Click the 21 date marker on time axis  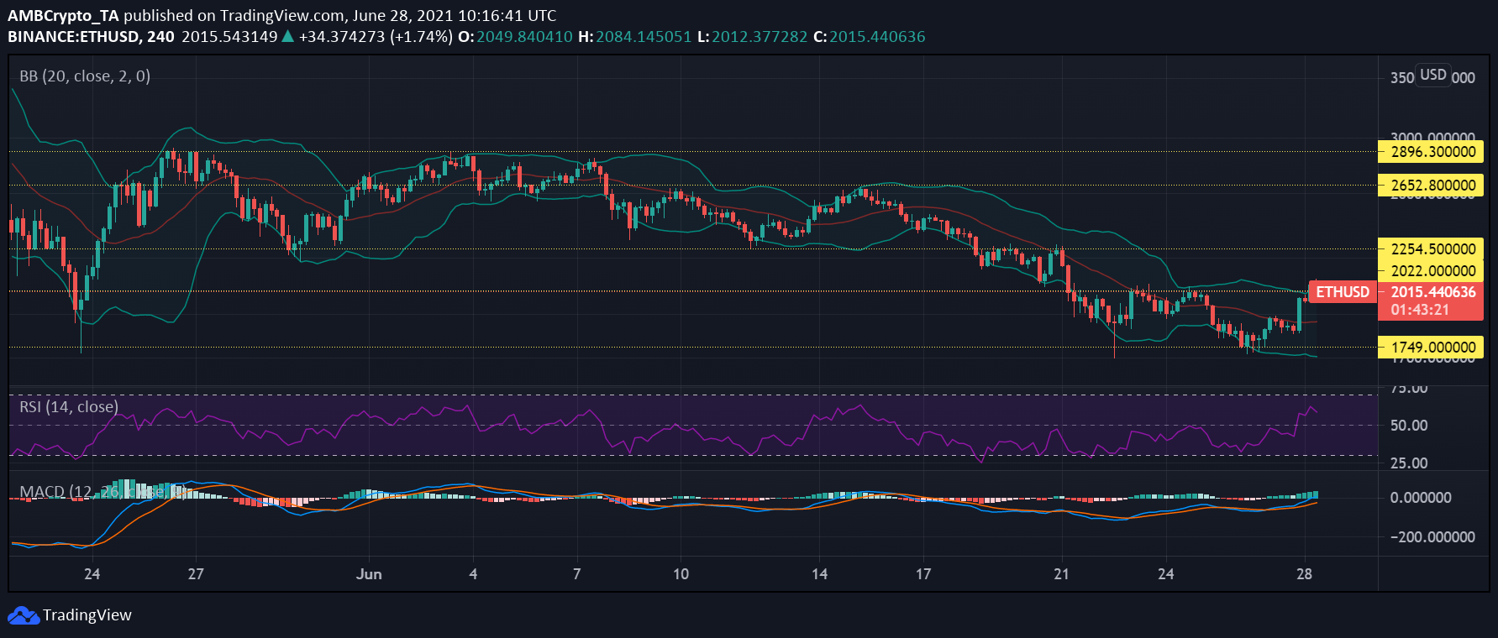click(1061, 574)
